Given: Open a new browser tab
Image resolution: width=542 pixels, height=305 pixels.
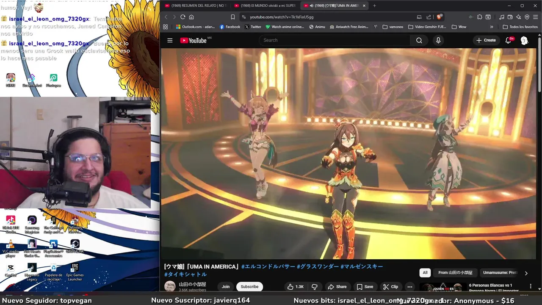Looking at the screenshot, I should pos(374,6).
